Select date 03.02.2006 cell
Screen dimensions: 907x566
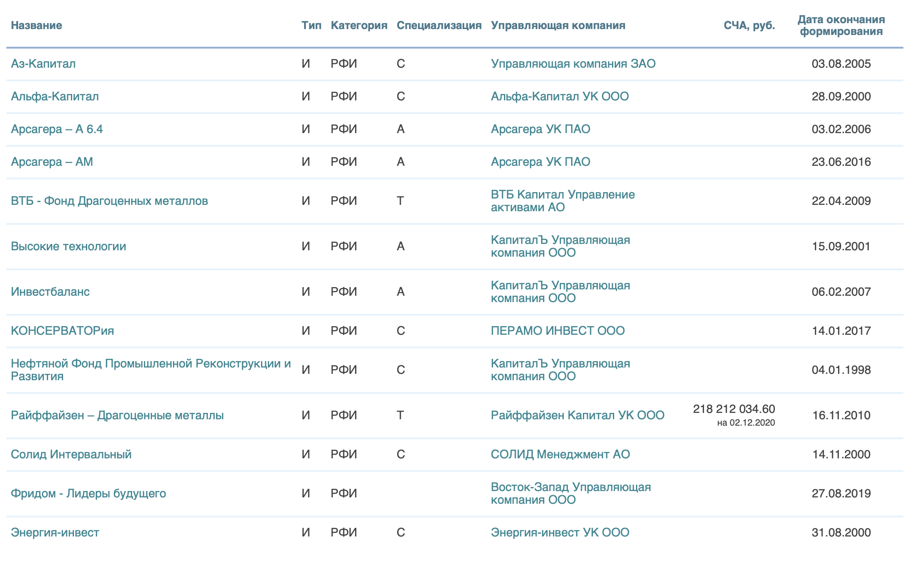tap(841, 129)
